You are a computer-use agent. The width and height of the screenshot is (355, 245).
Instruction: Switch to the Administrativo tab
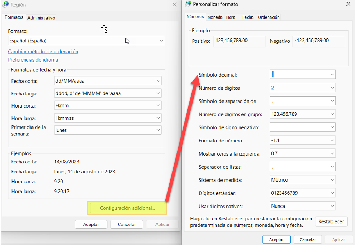41,17
